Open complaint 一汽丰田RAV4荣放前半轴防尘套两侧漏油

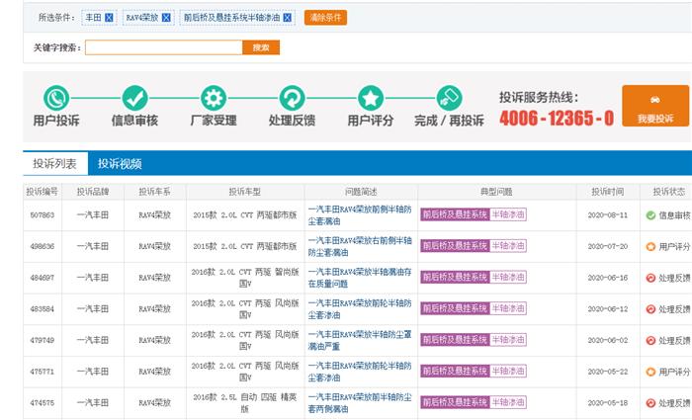[360, 403]
